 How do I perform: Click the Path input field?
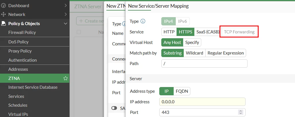(x=204, y=63)
